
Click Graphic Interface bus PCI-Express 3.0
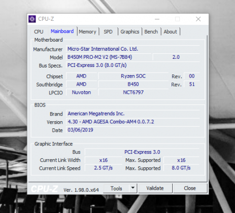(x=142, y=152)
